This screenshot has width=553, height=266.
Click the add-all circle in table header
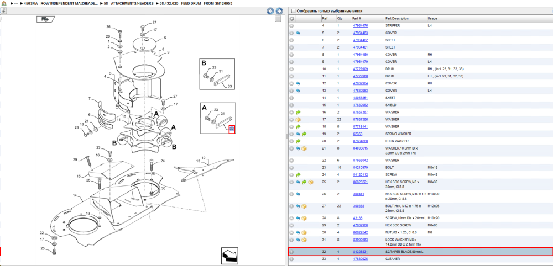(291, 19)
